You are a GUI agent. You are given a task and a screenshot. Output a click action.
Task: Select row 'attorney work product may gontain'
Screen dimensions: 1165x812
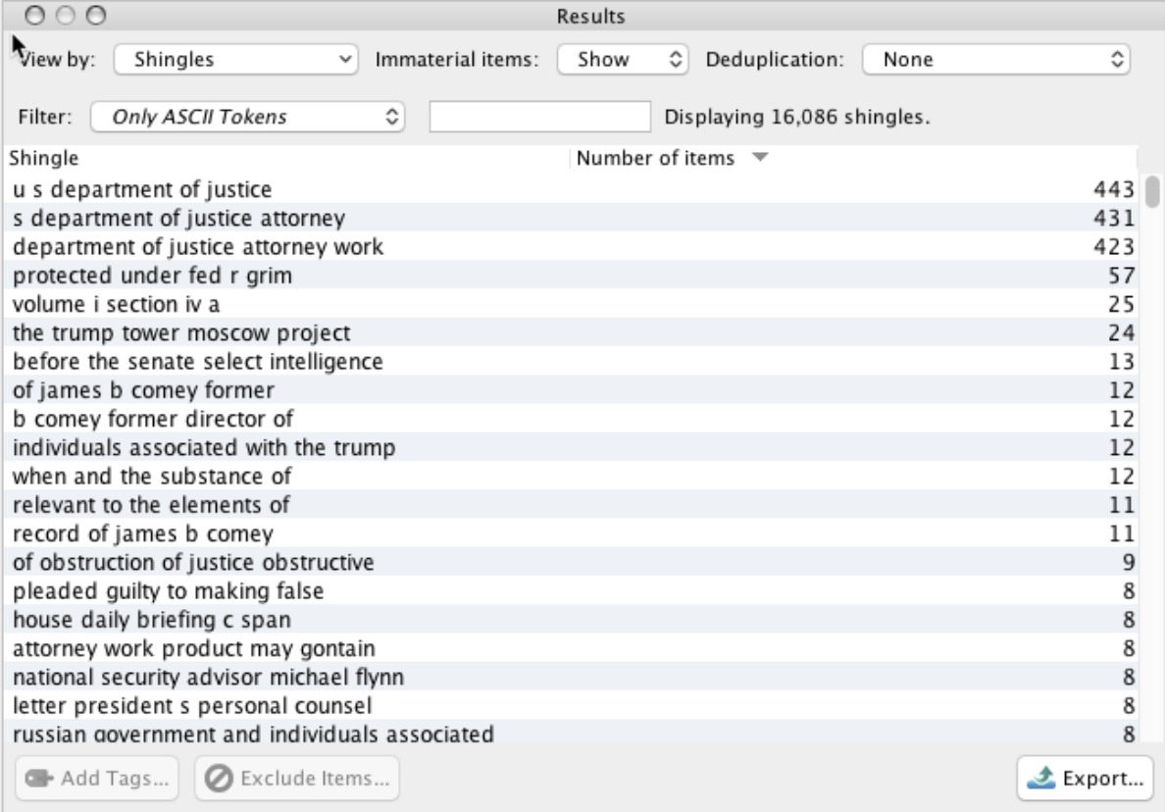point(571,648)
